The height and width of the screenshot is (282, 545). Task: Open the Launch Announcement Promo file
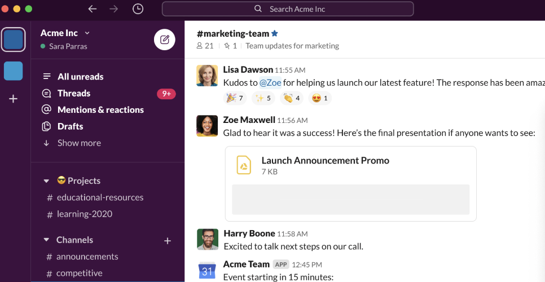351,184
